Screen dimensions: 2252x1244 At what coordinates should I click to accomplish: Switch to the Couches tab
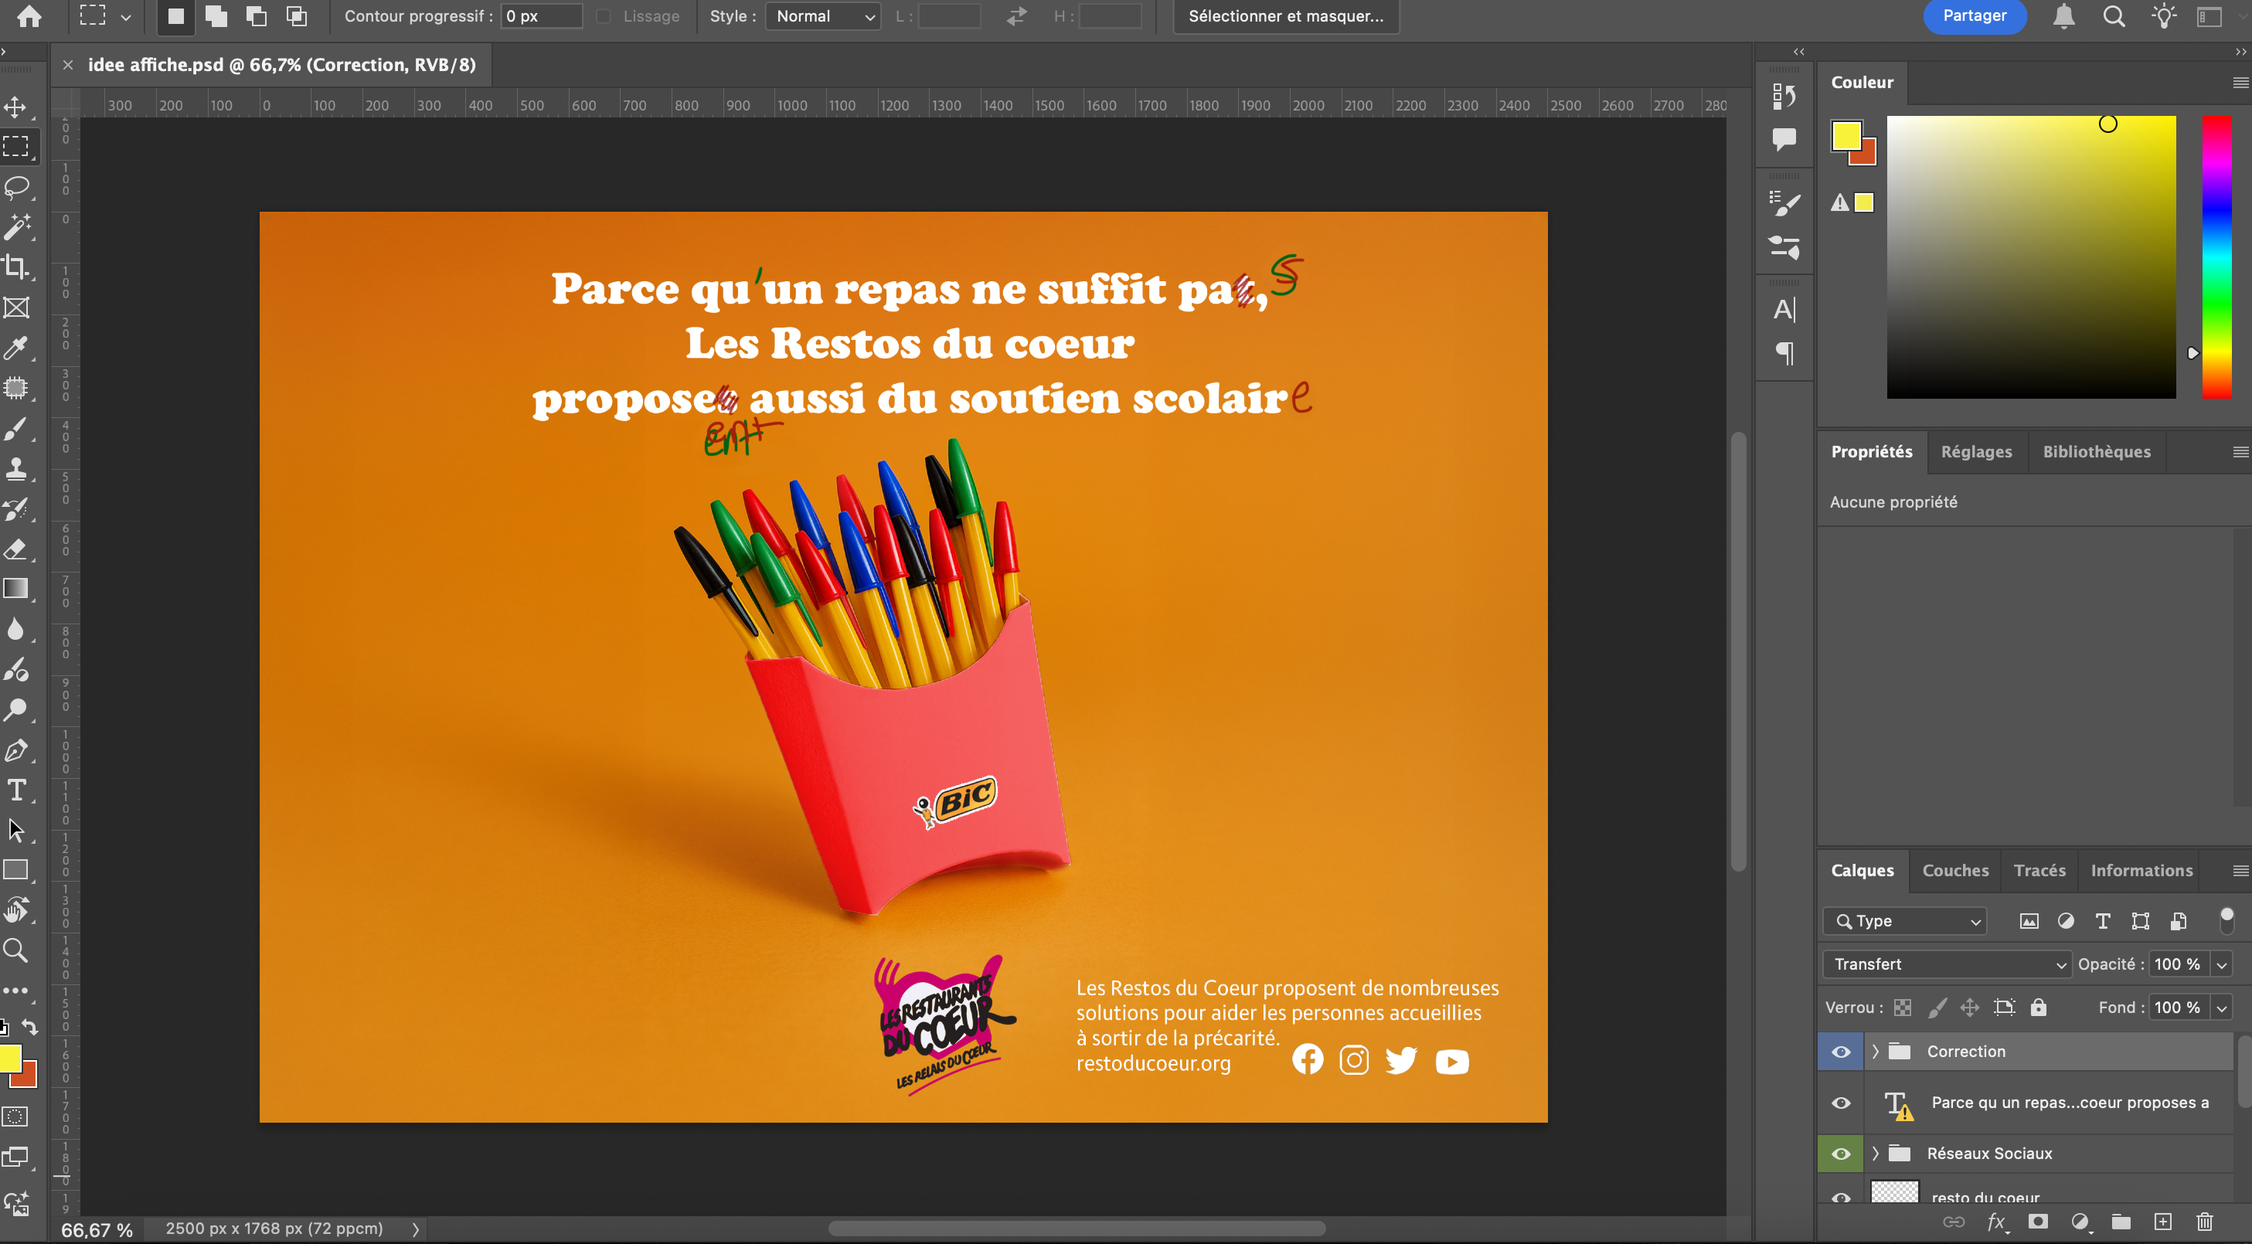[1954, 870]
